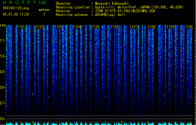The height and width of the screenshot is (125, 196).
Task: Click the 1128 time marker
Action: [151, 27]
